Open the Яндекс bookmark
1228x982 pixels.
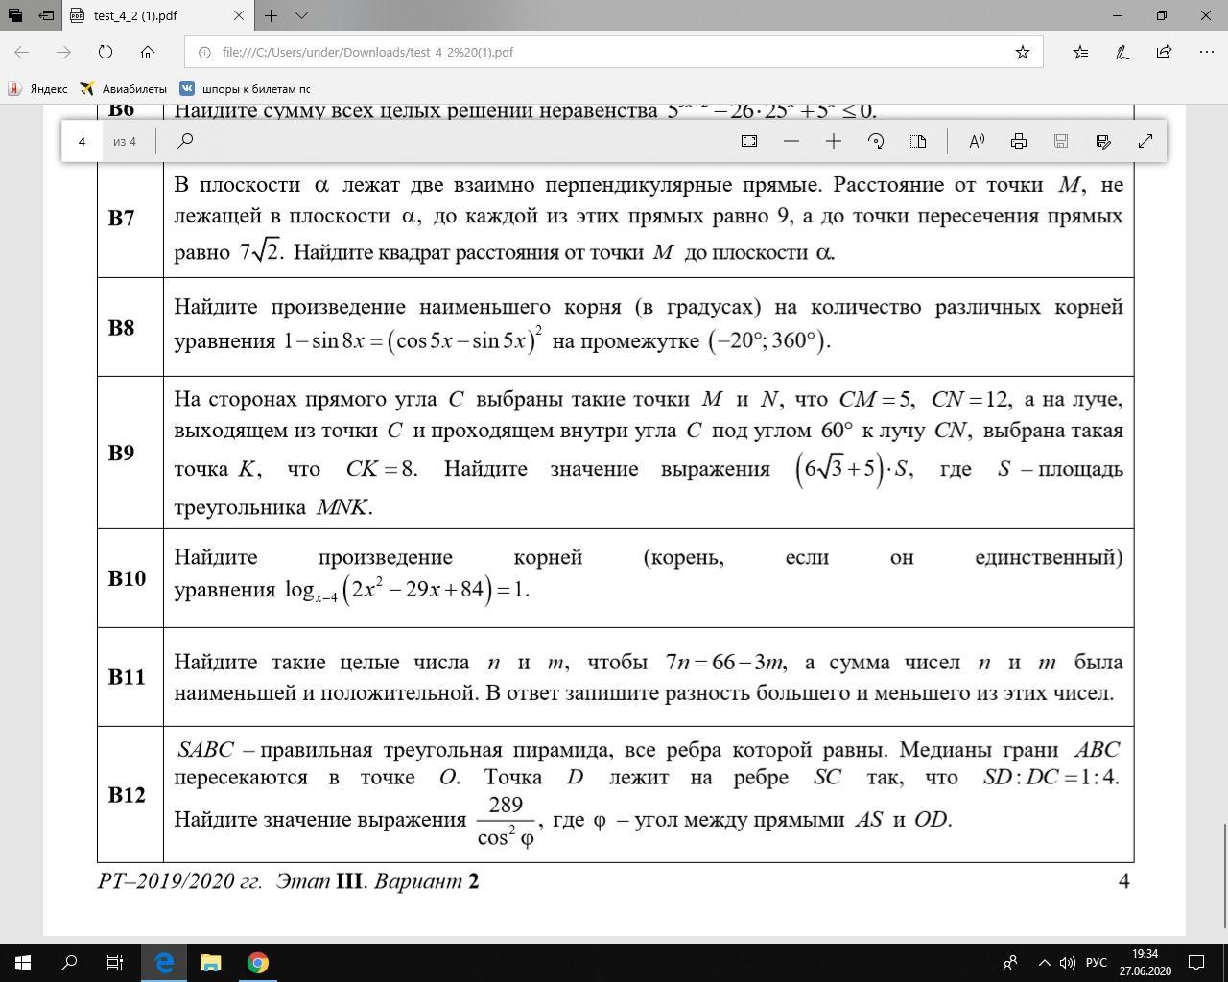[38, 88]
